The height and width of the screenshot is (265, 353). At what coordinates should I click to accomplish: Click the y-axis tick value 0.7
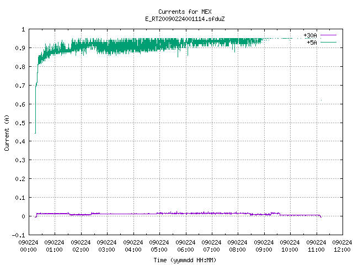pos(20,86)
